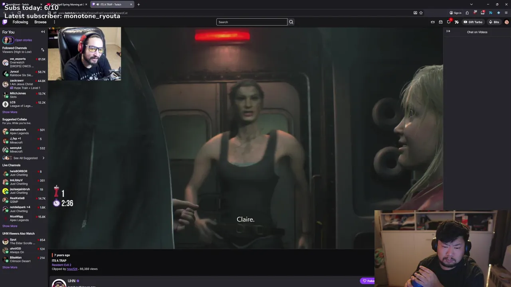
Task: Open blue snowflake extension icon
Action: [498, 13]
